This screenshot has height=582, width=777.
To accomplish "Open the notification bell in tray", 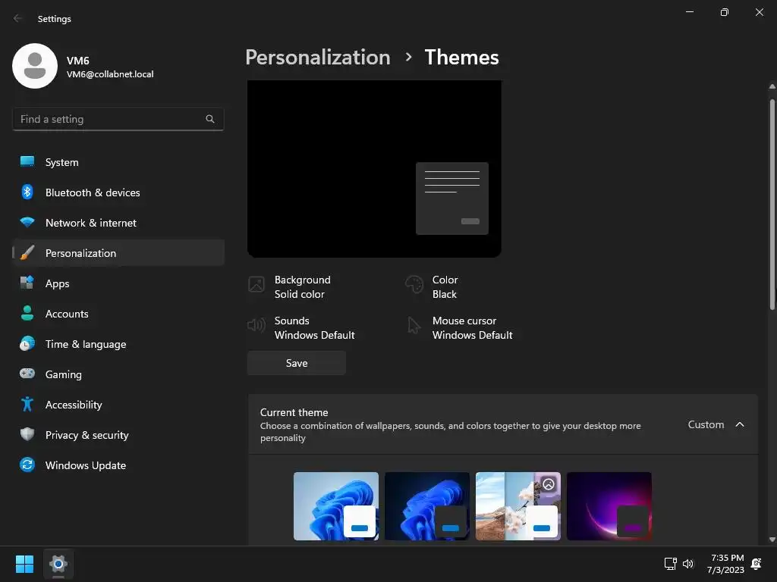I will [757, 564].
